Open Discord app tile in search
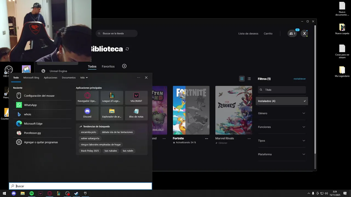 87,113
